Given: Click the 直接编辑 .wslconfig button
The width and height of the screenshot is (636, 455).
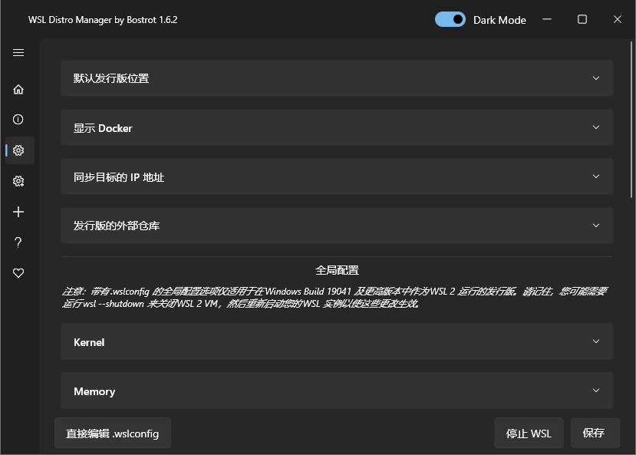Looking at the screenshot, I should coord(112,434).
